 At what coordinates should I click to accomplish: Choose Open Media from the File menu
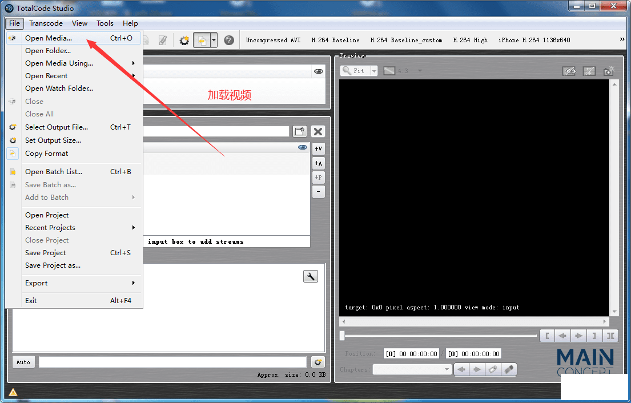pos(74,38)
